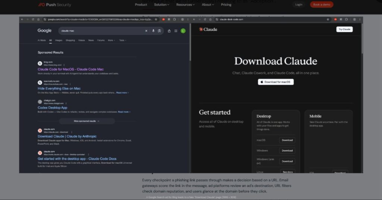This screenshot has height=200, width=382.
Task: Reload the Google search results window
Action: click(x=33, y=19)
